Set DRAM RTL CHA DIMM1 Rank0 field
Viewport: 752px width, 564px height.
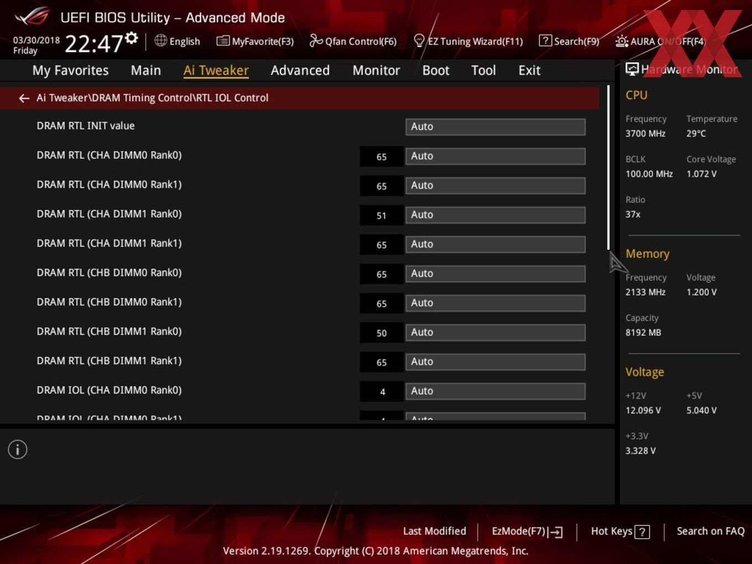pos(495,215)
